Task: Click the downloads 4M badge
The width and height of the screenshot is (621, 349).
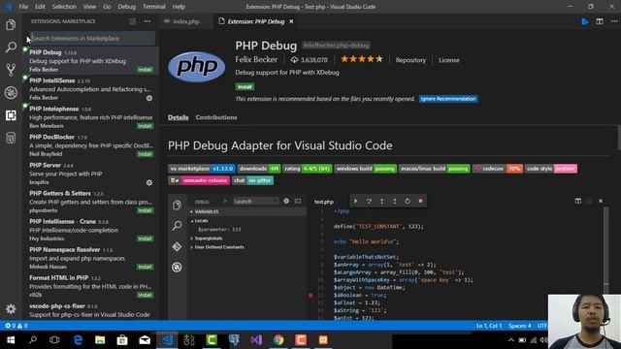Action: (x=259, y=169)
